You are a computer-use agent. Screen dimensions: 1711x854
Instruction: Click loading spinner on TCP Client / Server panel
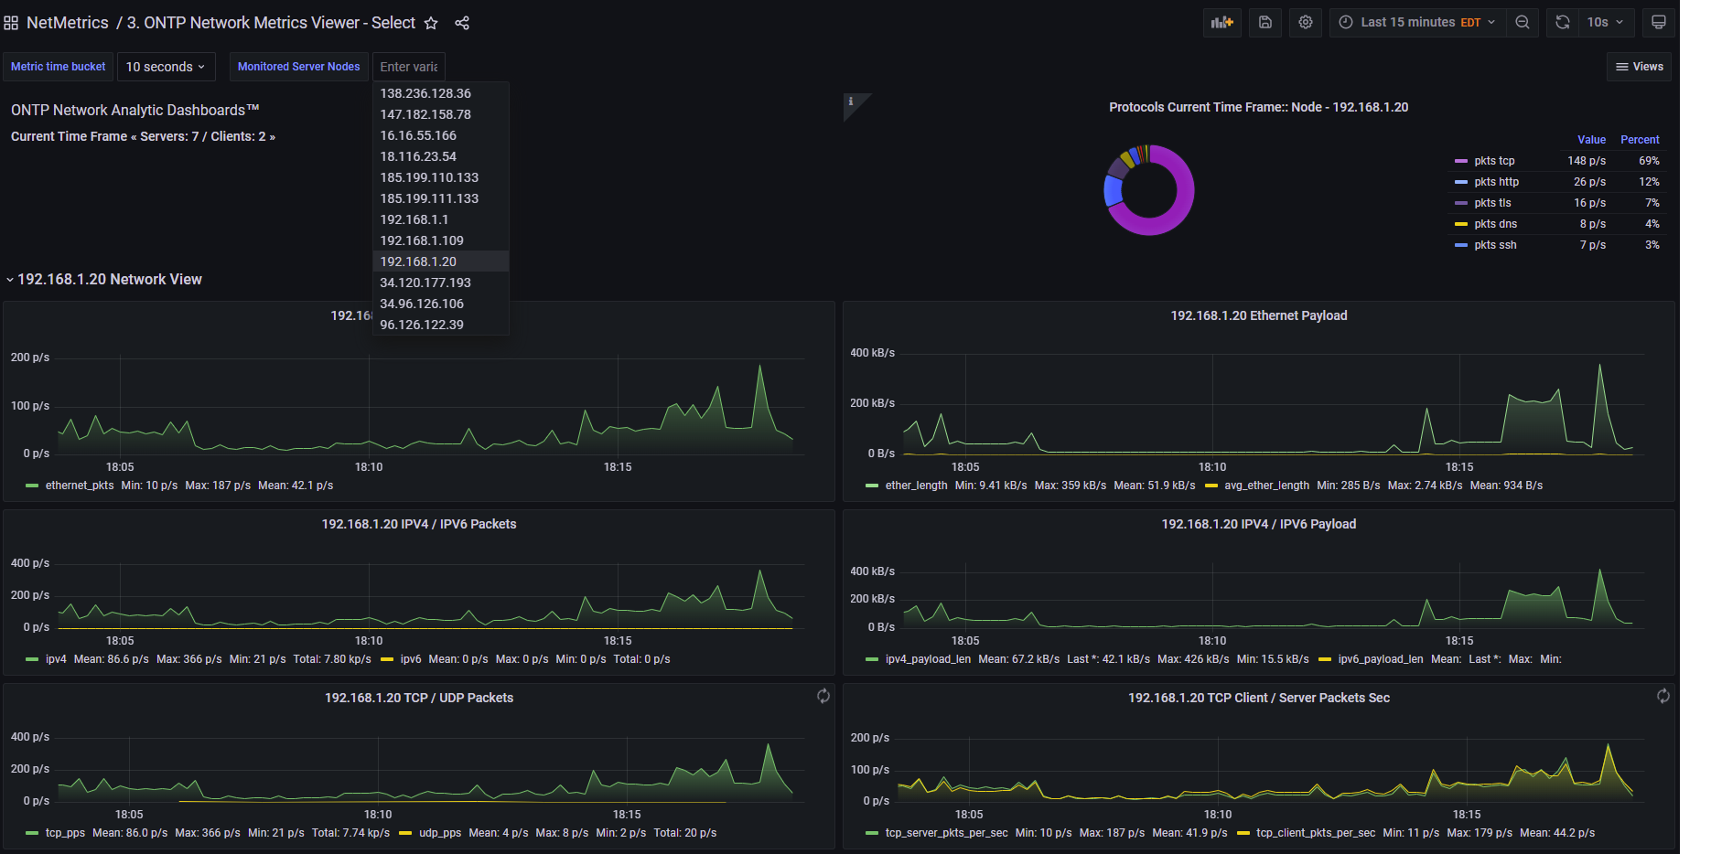pos(1663,696)
